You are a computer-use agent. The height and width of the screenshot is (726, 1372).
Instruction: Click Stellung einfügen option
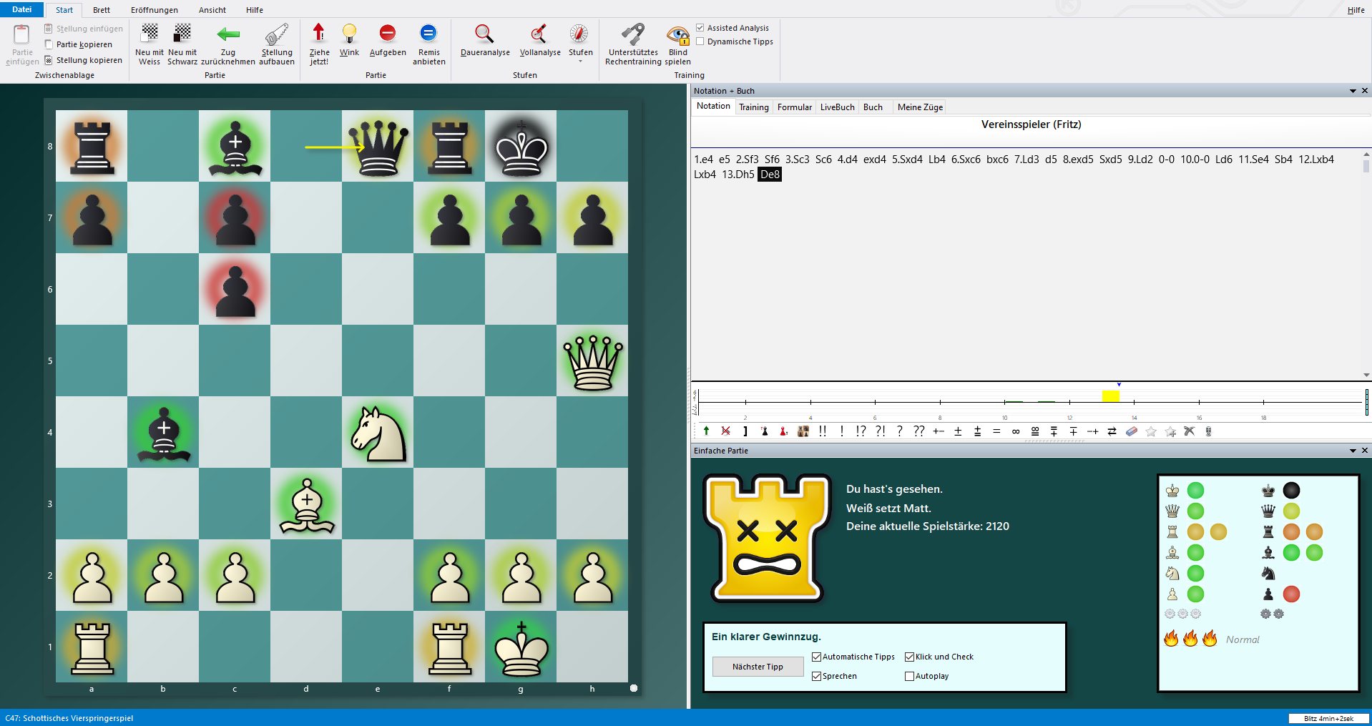coord(84,29)
